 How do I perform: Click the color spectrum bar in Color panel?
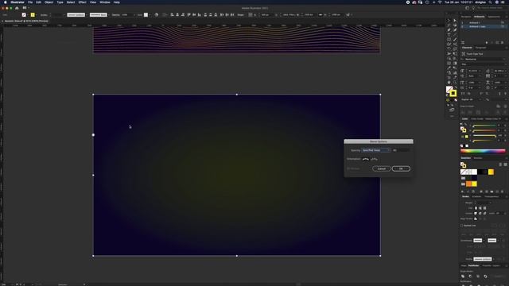point(483,151)
